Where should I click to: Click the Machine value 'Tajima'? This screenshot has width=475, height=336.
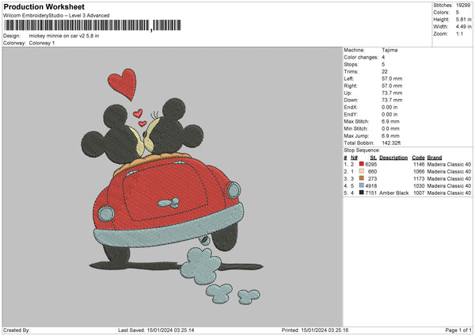389,50
